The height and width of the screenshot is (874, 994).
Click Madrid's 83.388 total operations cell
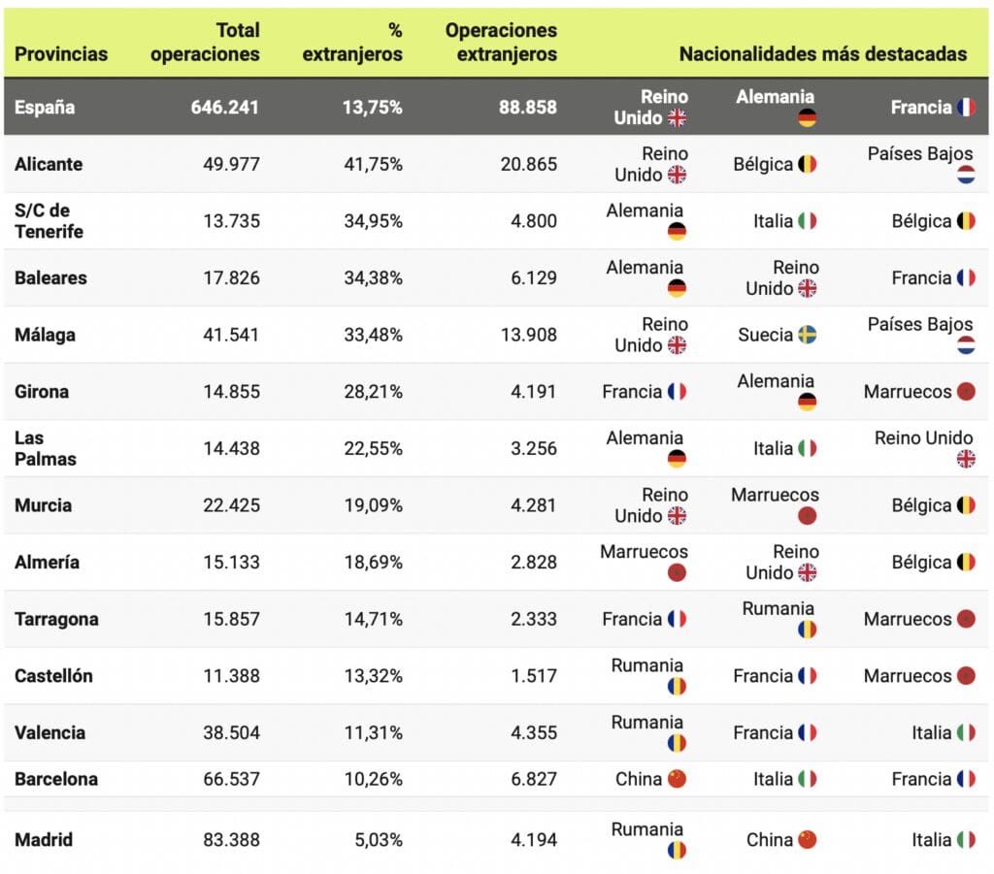[229, 840]
